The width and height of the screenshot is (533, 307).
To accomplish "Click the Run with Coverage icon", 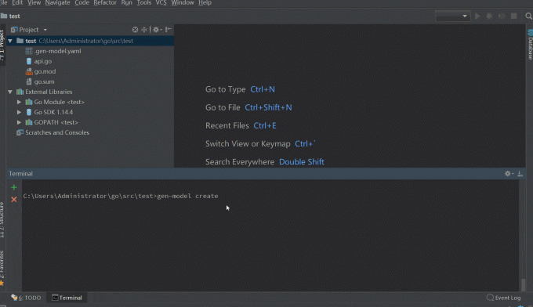I will click(502, 16).
